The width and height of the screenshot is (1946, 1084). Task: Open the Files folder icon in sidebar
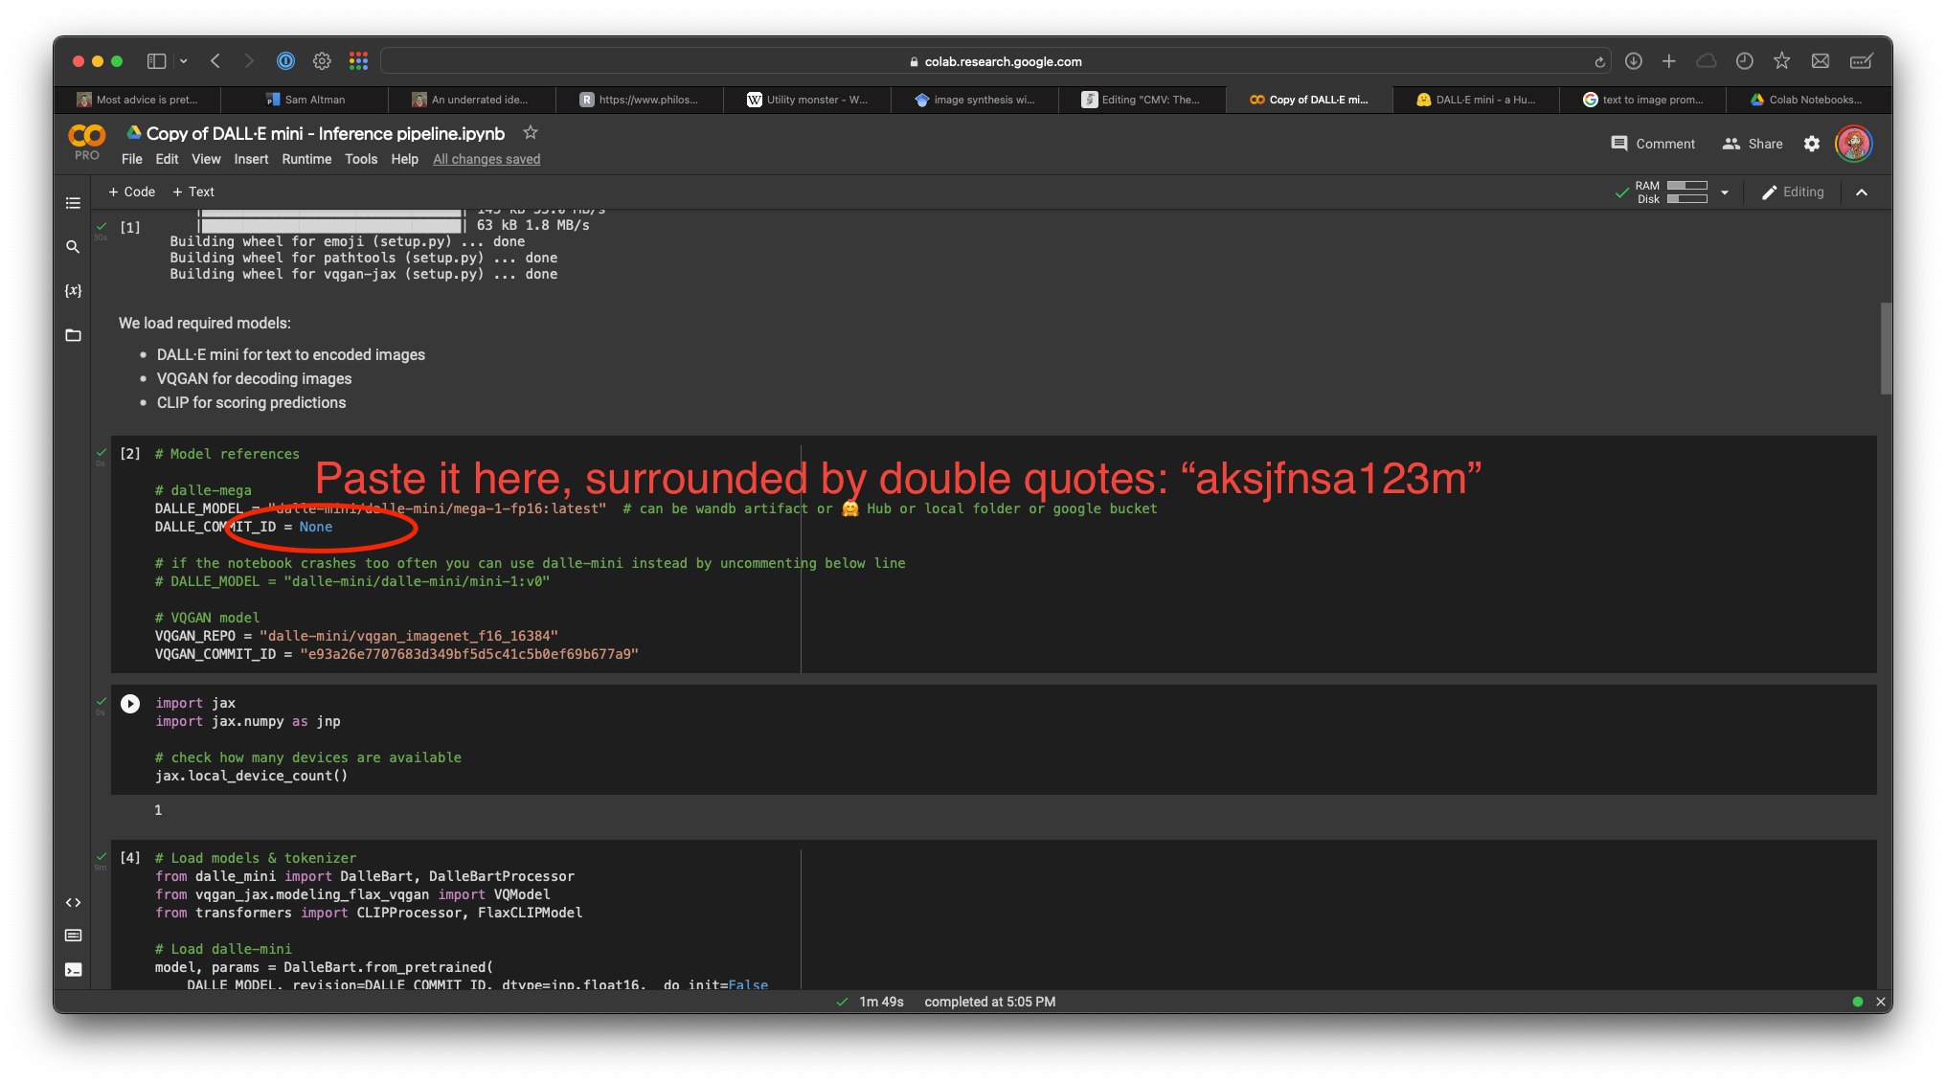tap(73, 335)
